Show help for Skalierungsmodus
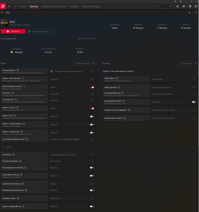Viewport: 199px width, 212px height. click(119, 87)
